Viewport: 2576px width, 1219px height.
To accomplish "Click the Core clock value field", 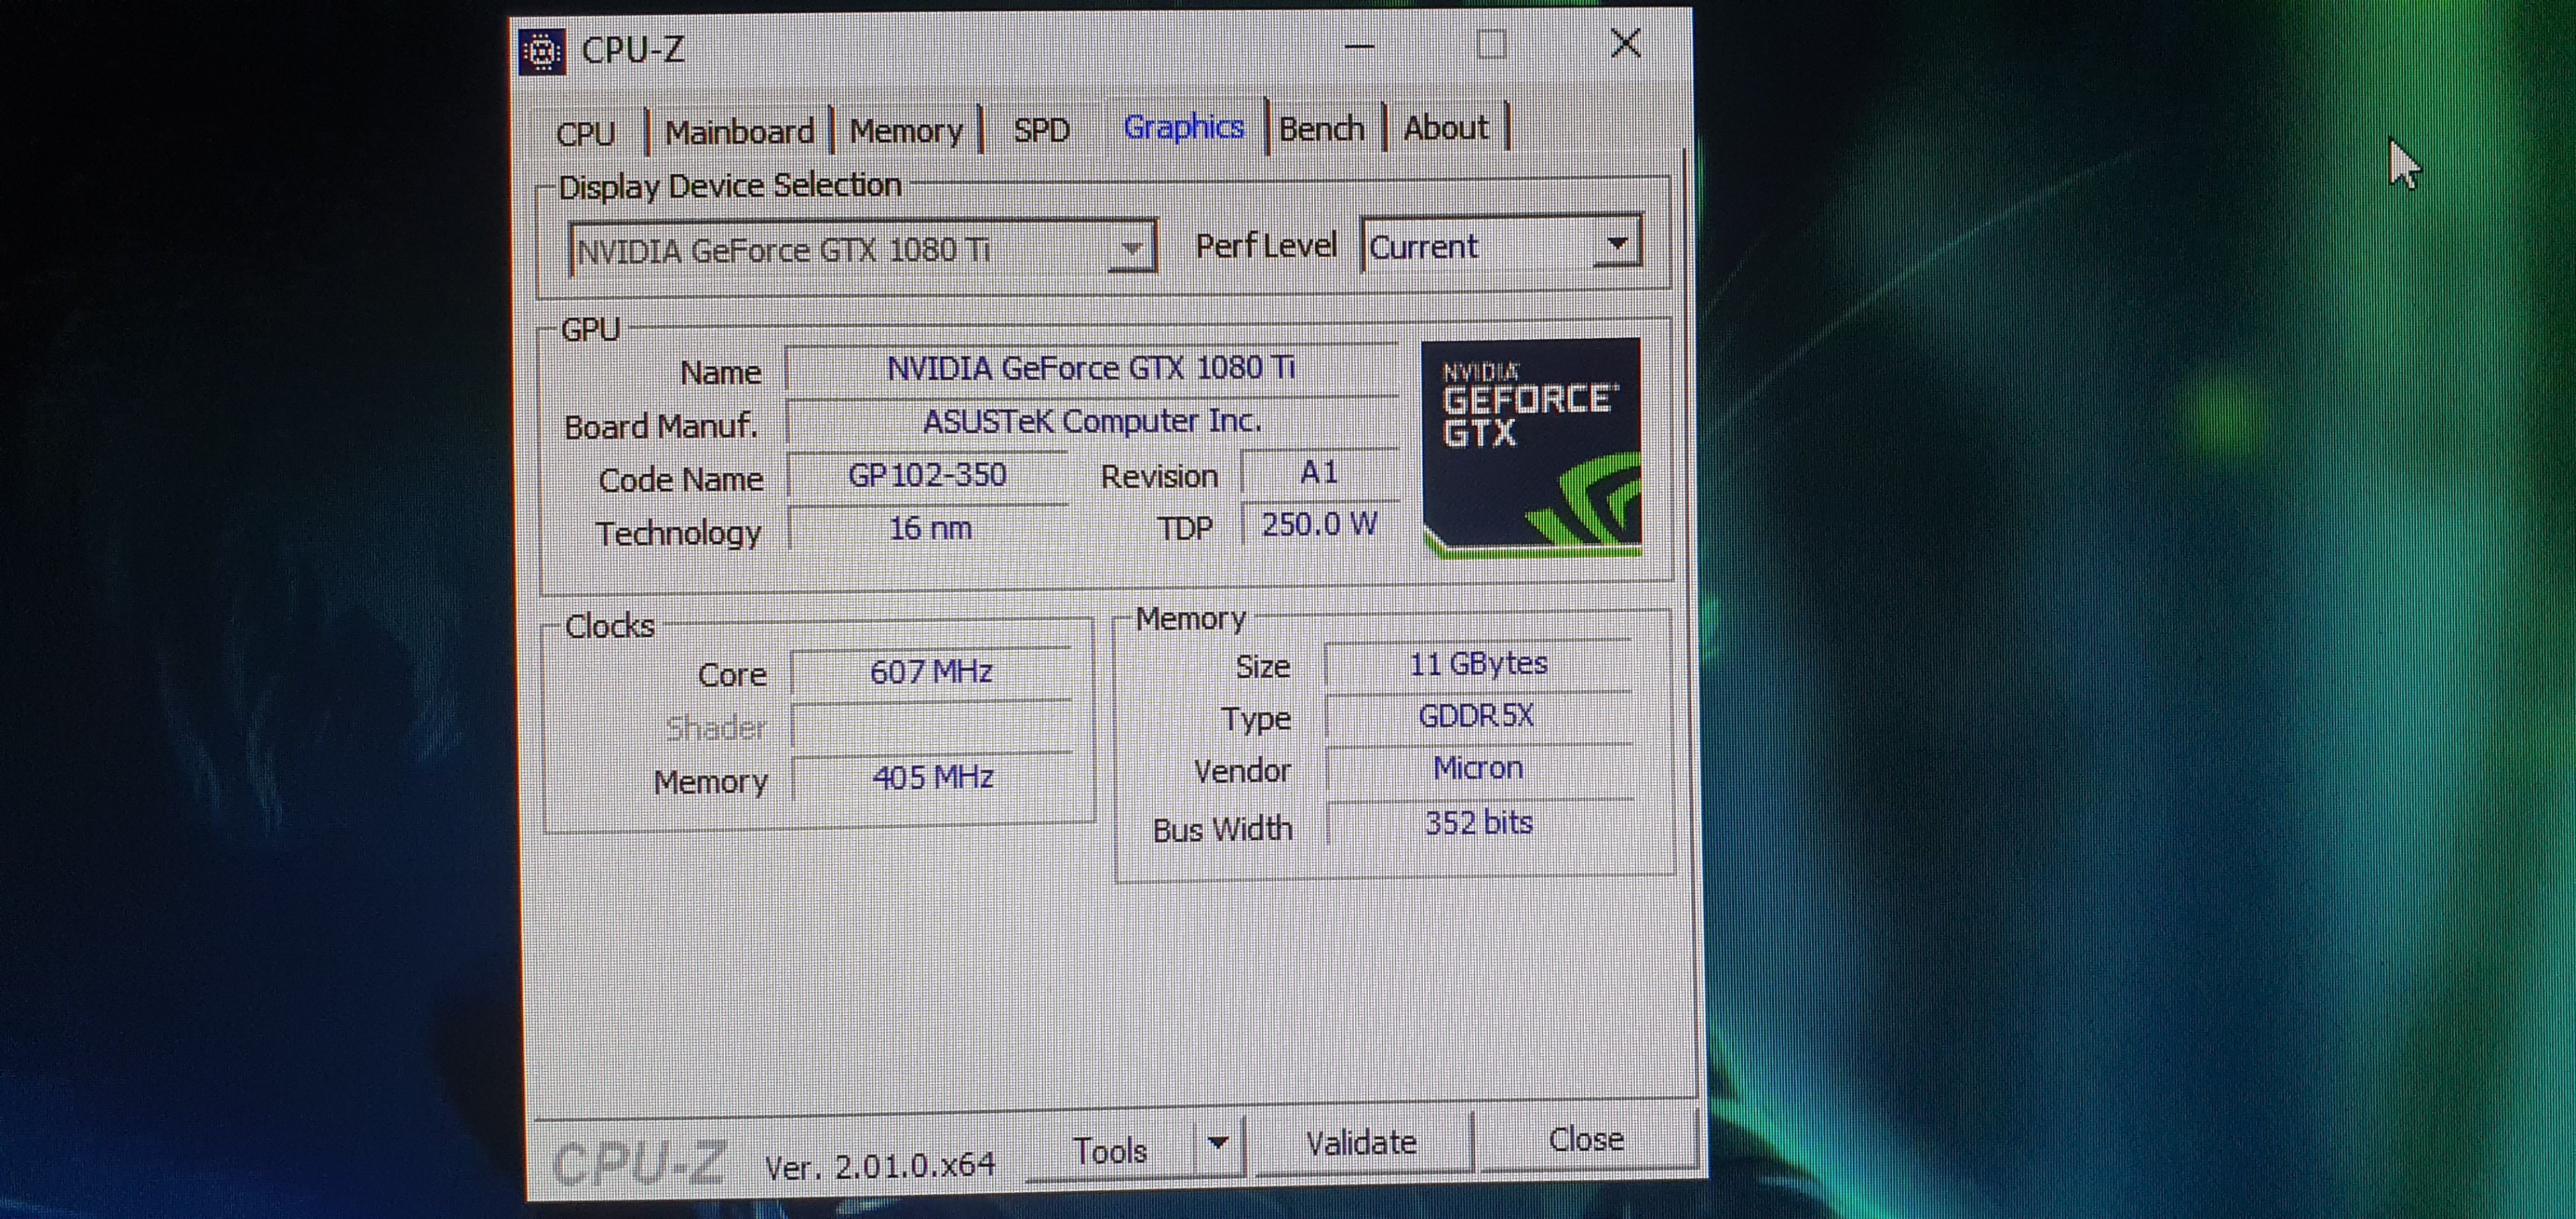I will (931, 673).
